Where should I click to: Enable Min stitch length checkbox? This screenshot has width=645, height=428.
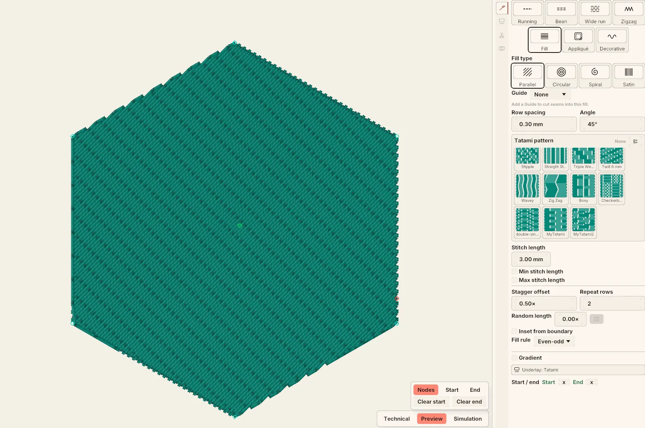(514, 271)
